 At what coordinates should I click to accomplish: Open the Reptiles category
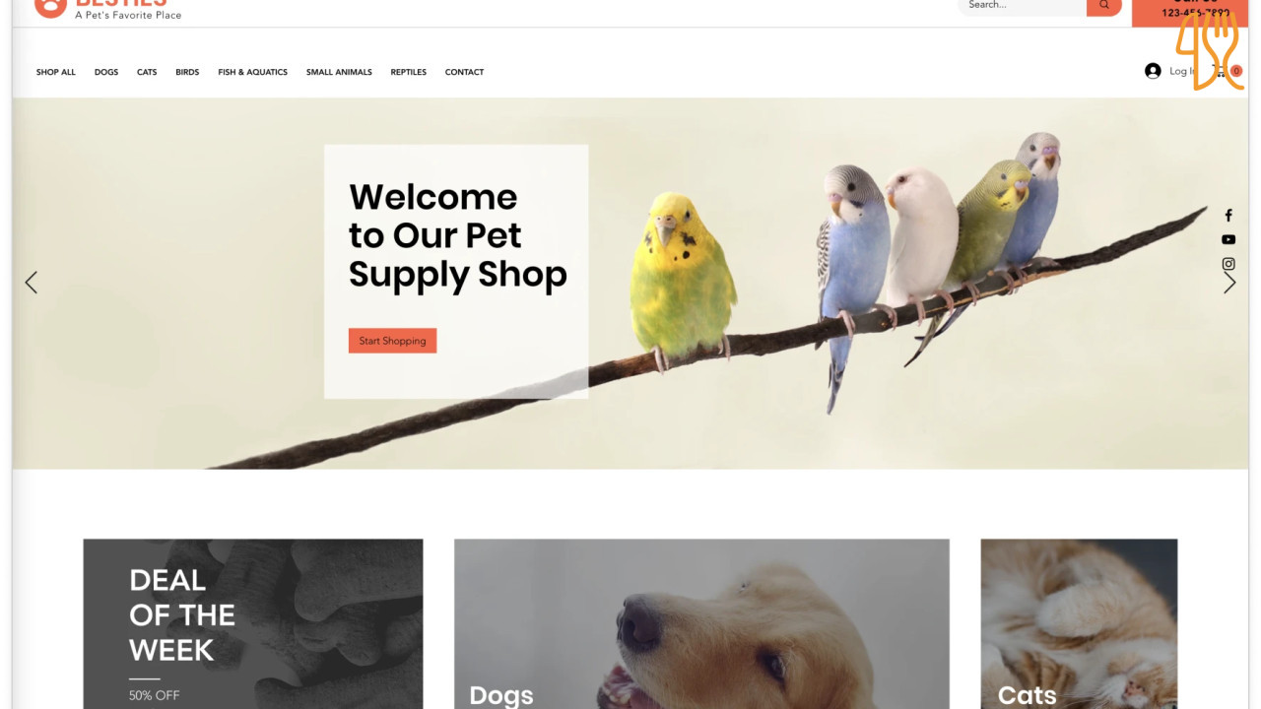point(409,72)
